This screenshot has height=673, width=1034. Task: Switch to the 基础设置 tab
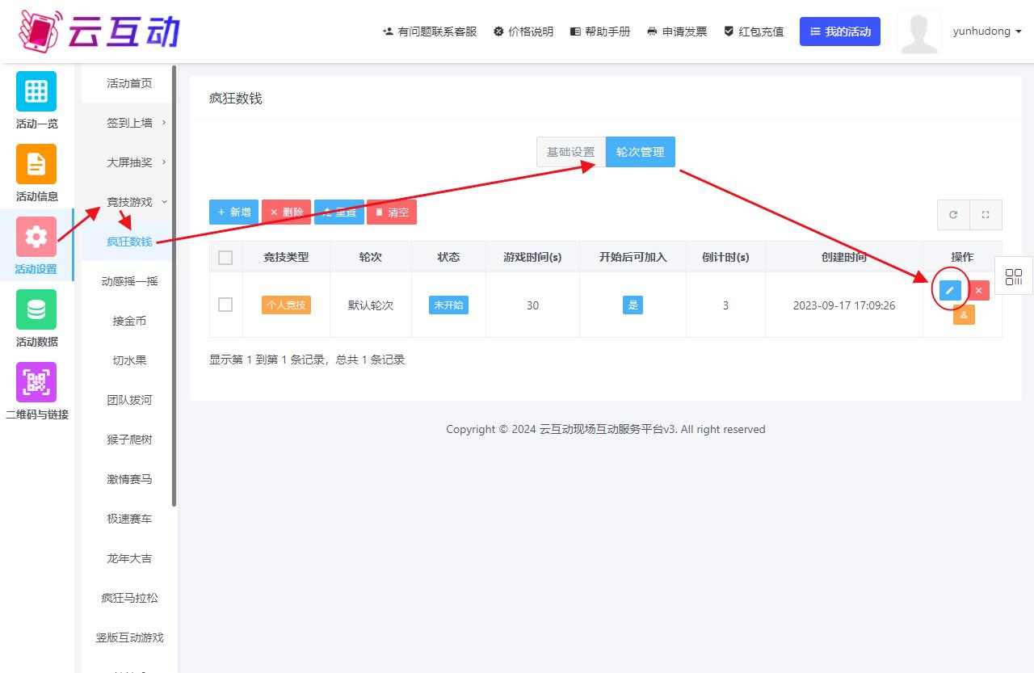[x=570, y=152]
